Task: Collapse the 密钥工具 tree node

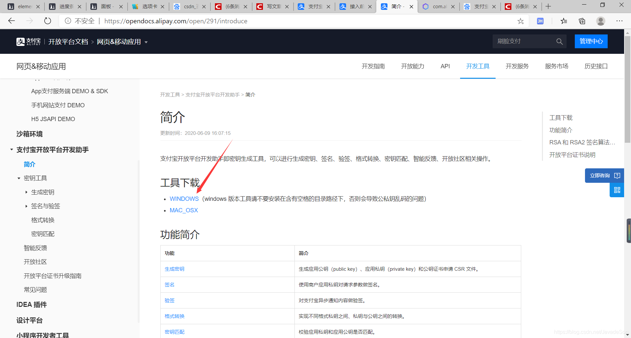Action: coord(19,178)
